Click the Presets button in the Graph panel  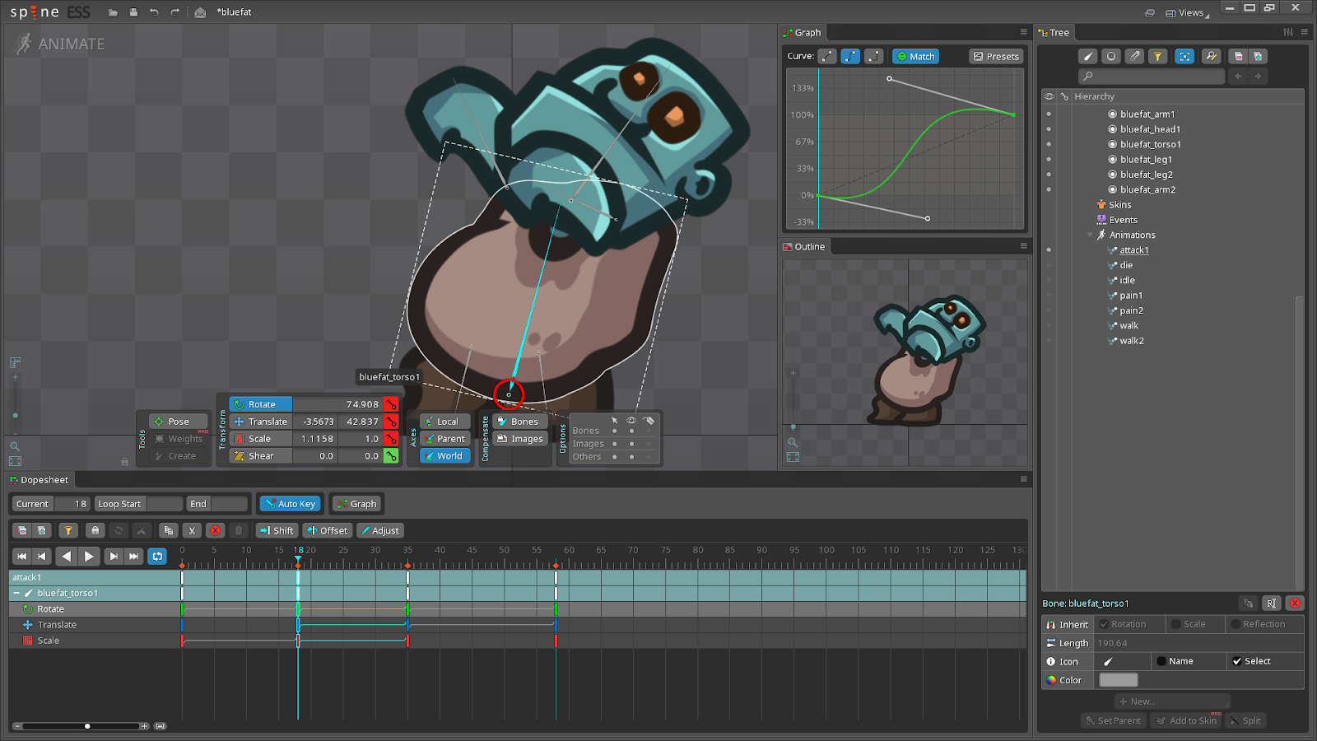pos(995,56)
